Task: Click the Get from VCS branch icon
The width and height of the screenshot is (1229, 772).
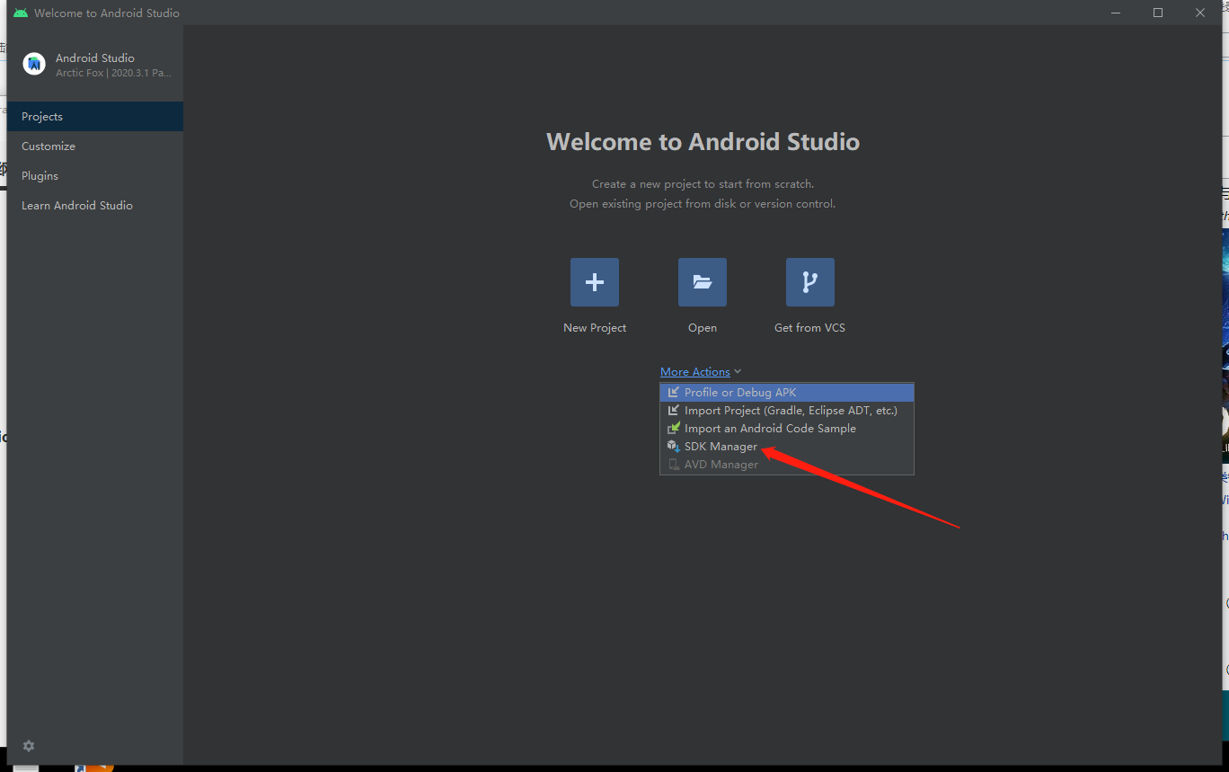Action: (x=810, y=282)
